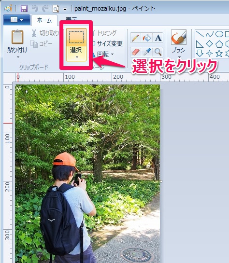Redo the last undone action
This screenshot has width=229, height=263.
tap(45, 9)
